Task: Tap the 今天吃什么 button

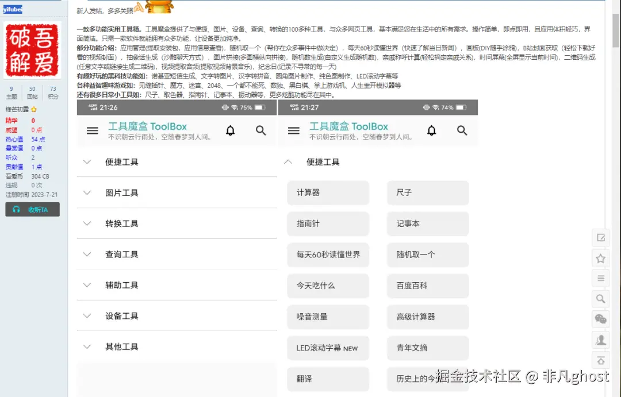Action: [x=328, y=286]
